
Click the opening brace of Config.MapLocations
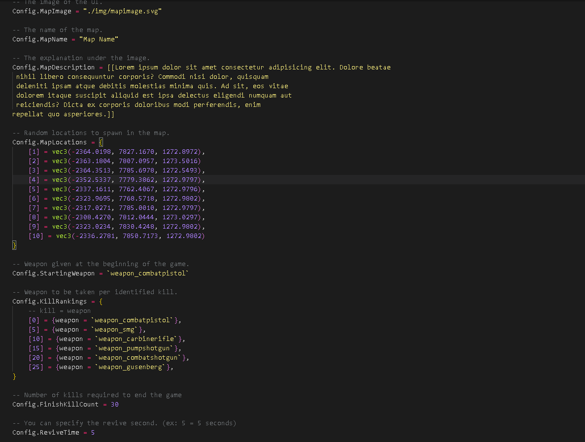click(101, 142)
